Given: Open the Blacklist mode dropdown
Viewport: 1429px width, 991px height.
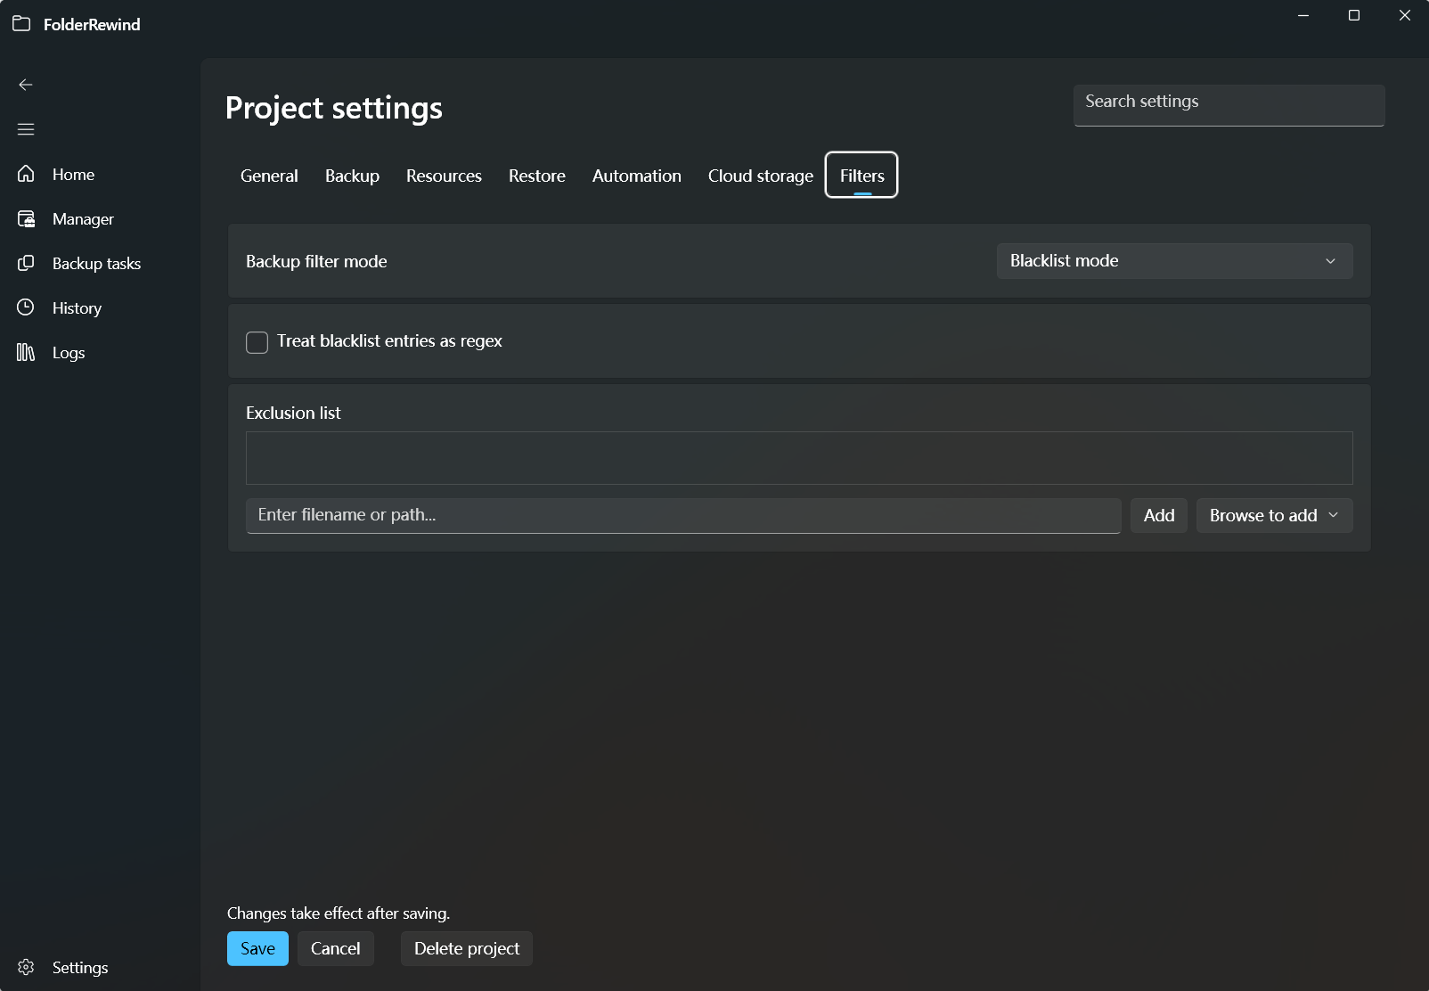Looking at the screenshot, I should (x=1174, y=261).
